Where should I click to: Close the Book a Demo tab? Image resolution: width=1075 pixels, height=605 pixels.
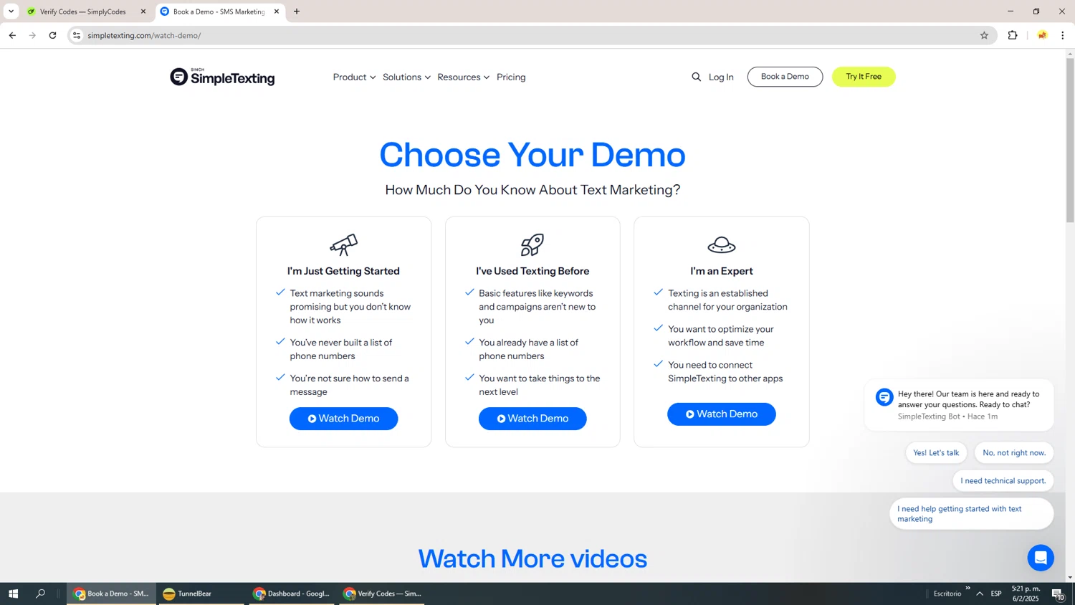click(277, 11)
